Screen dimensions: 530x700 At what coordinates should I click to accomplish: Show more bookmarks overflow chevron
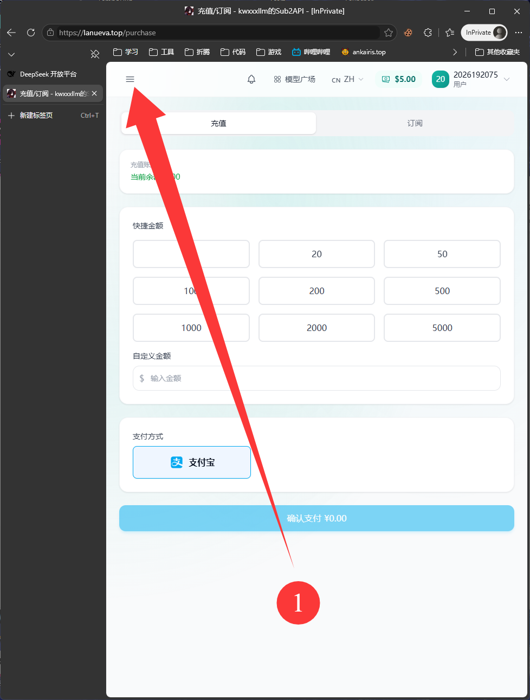(x=455, y=52)
